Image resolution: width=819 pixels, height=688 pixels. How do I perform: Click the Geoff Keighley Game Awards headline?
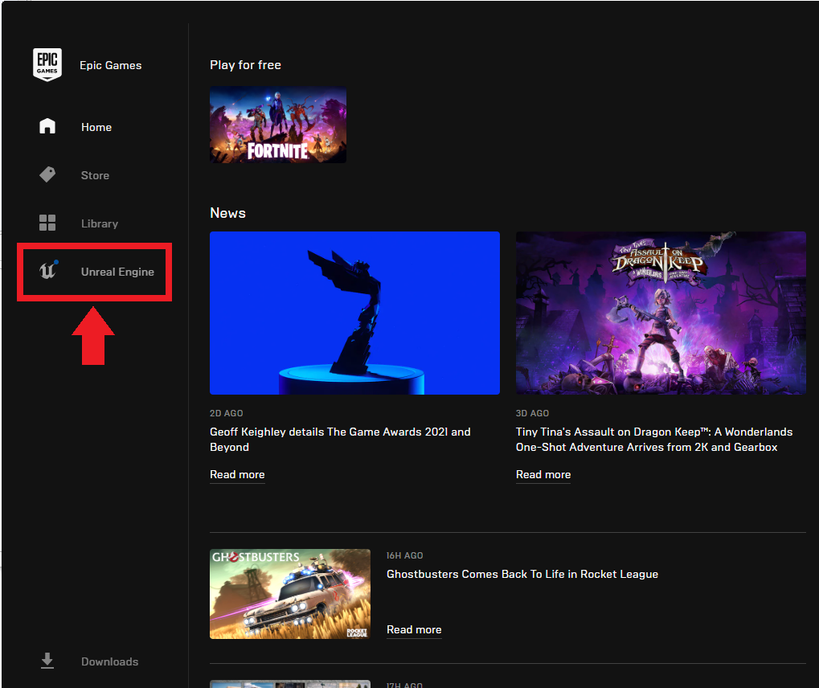[x=340, y=440]
